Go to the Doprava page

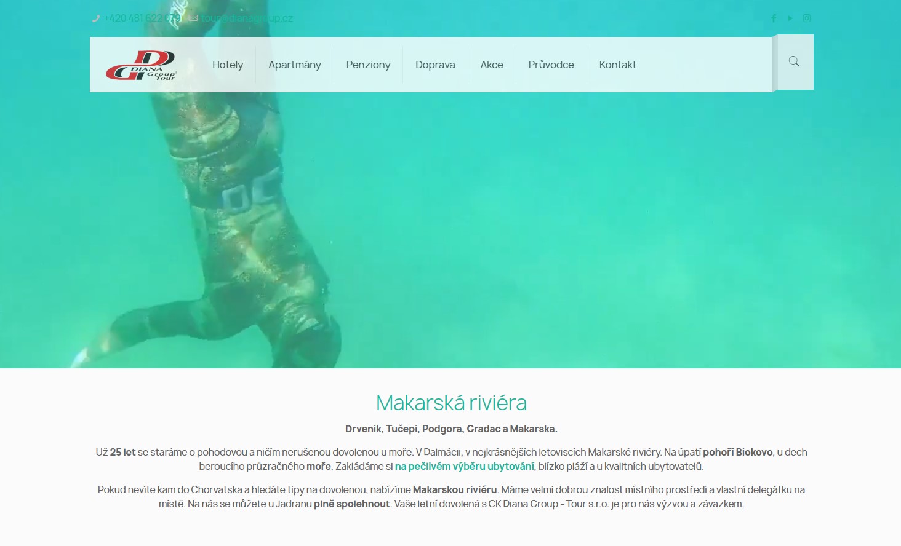pos(435,65)
